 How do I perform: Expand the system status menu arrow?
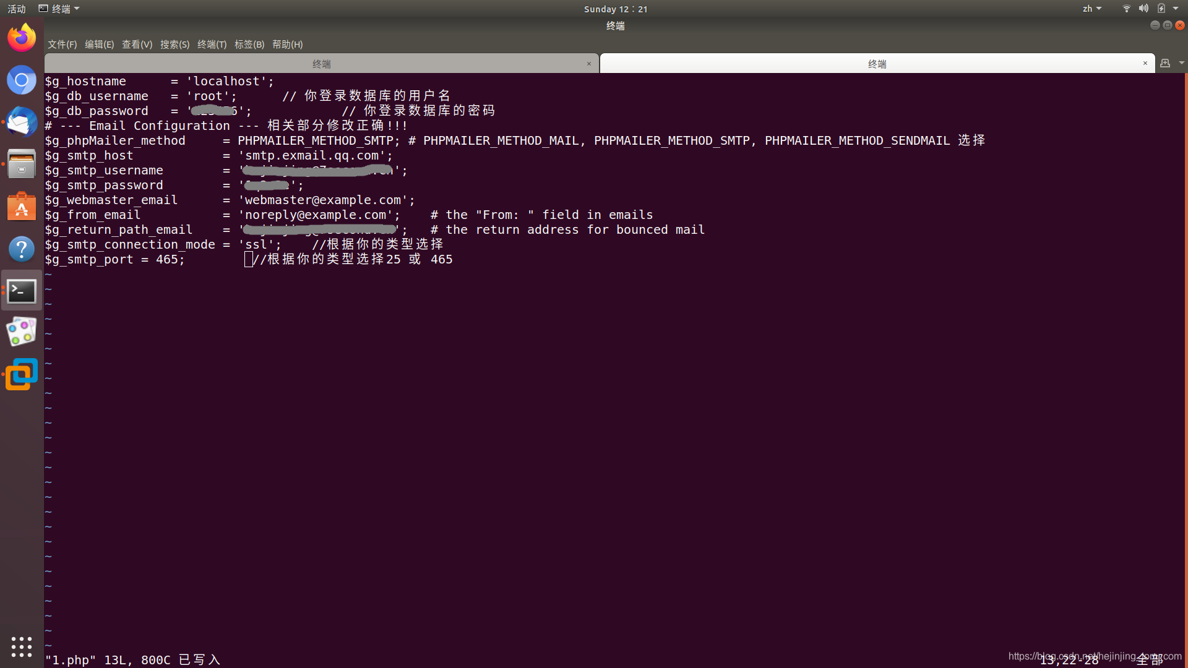point(1176,9)
